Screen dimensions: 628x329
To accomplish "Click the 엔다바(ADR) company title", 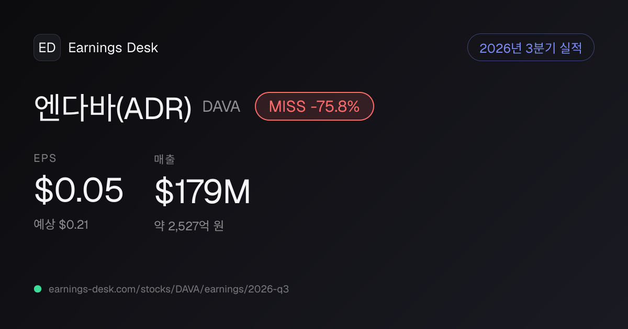I will point(113,108).
